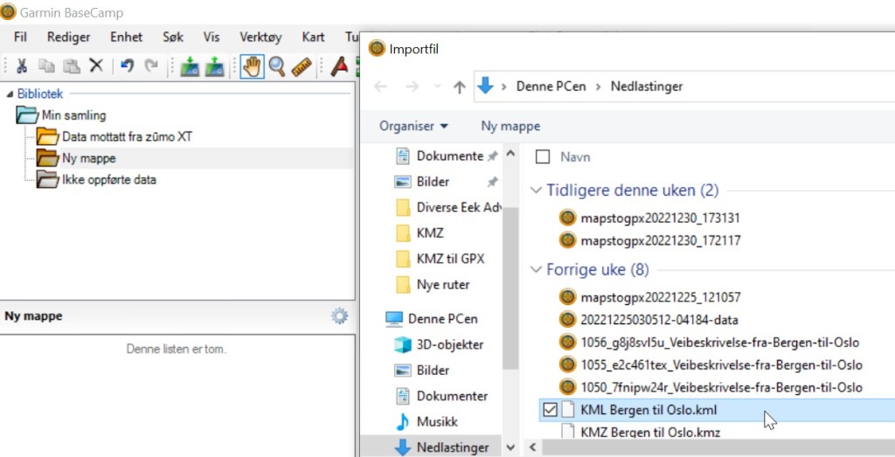The image size is (895, 457).
Task: Uncheck the KML Bergen til Oslo.kml checkbox
Action: pyautogui.click(x=550, y=409)
